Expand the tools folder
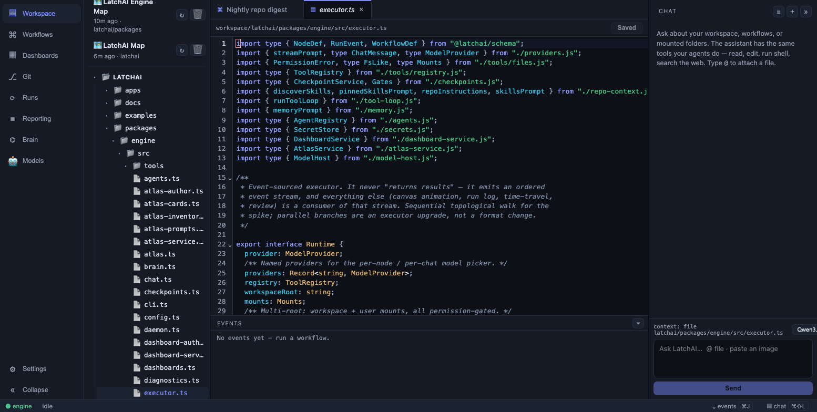The height and width of the screenshot is (412, 817). tap(126, 166)
